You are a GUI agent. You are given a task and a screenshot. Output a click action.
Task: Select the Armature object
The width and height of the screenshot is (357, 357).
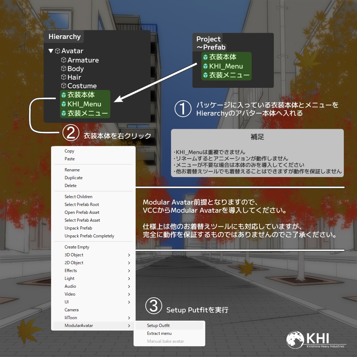[83, 60]
